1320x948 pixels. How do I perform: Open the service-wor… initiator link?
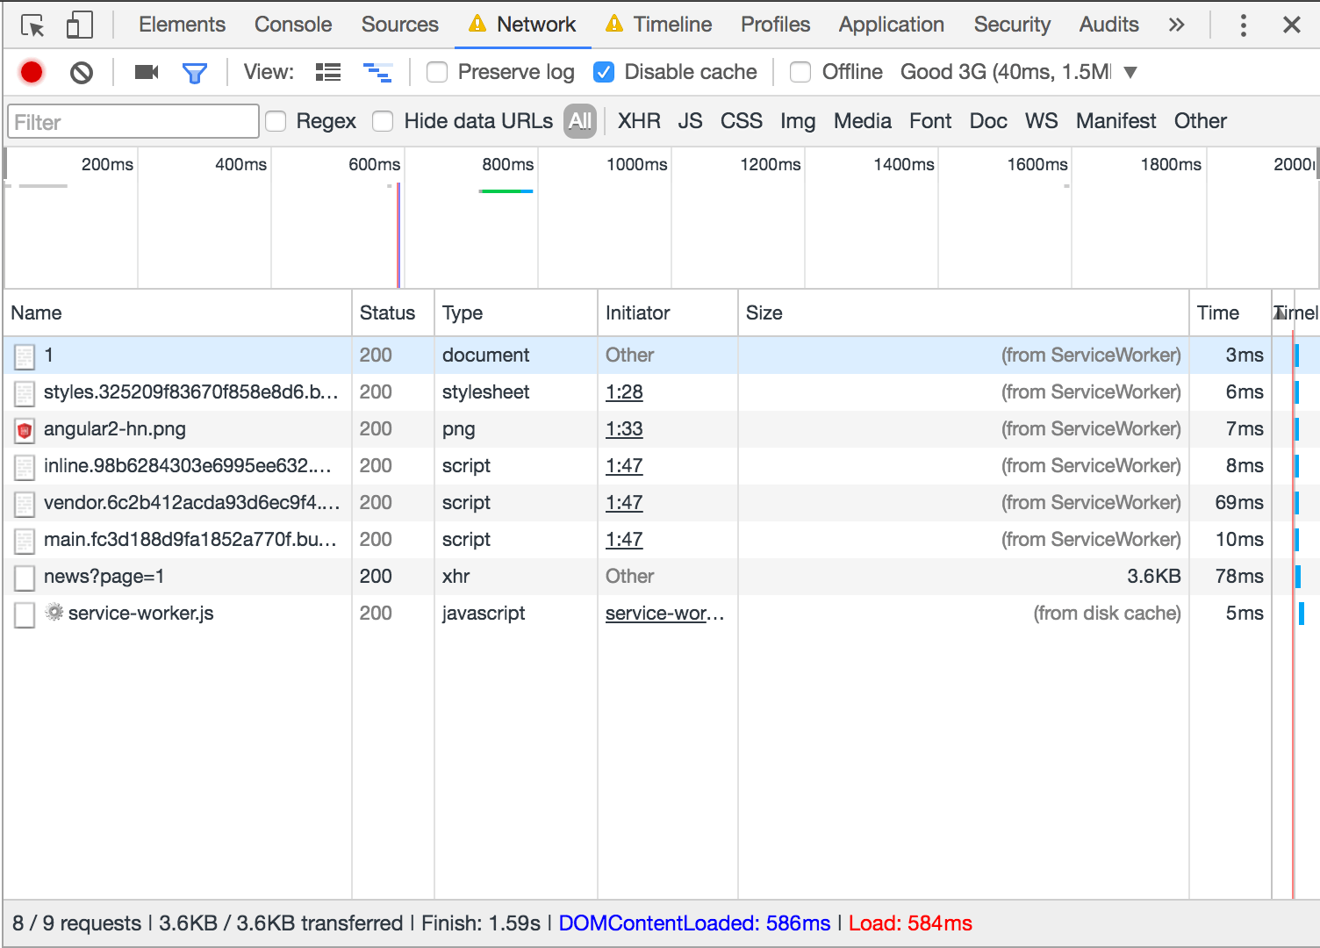664,614
